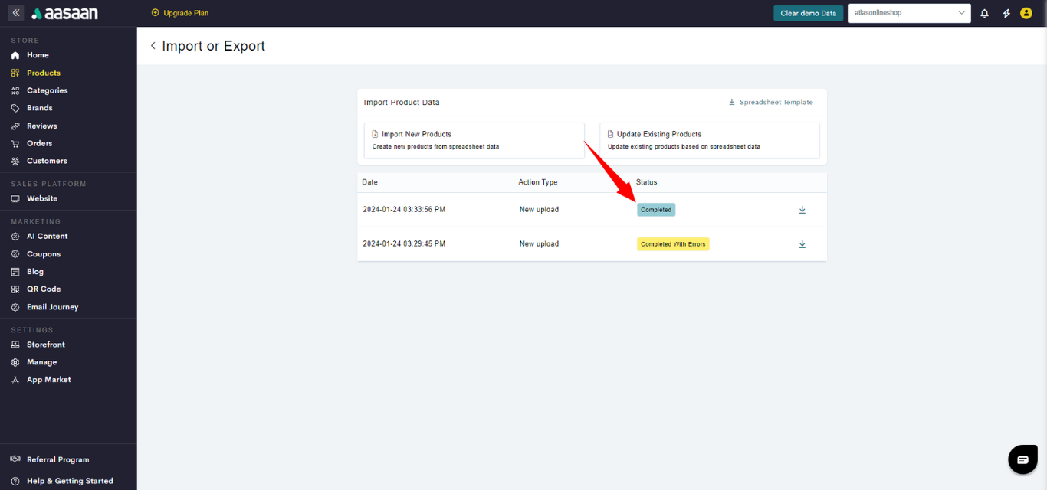The width and height of the screenshot is (1047, 490).
Task: Open notifications bell icon
Action: coord(985,13)
